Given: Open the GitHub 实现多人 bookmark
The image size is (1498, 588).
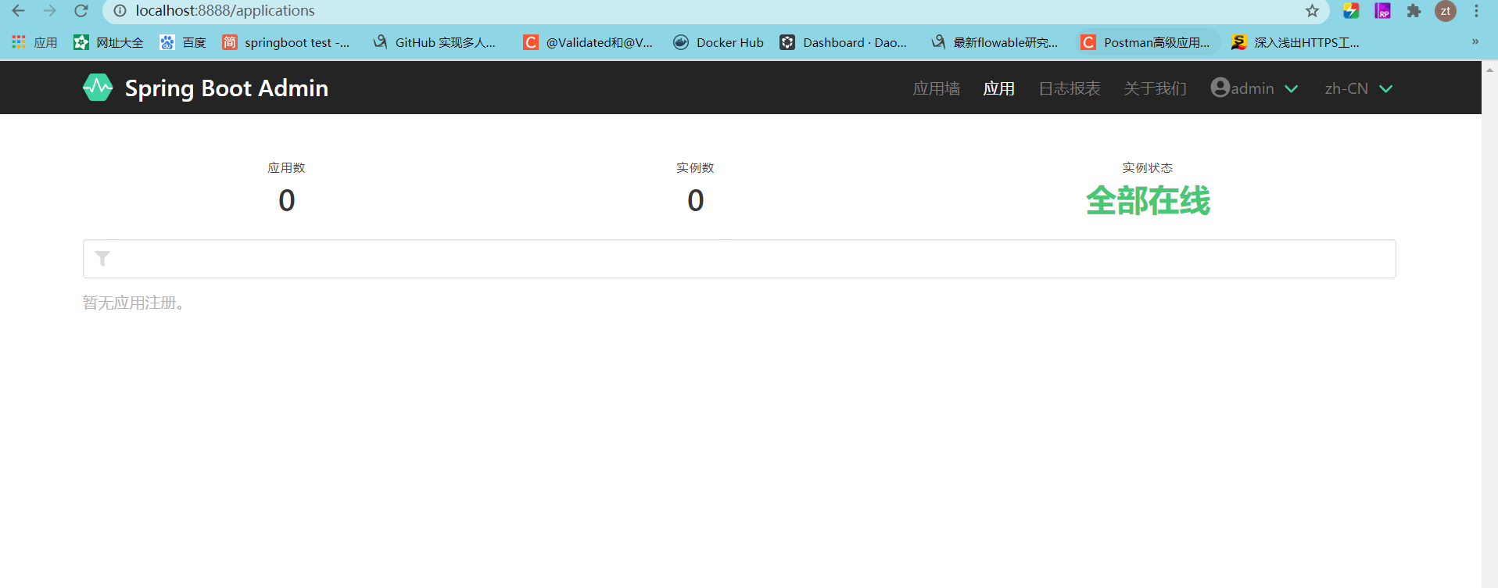Looking at the screenshot, I should click(435, 42).
